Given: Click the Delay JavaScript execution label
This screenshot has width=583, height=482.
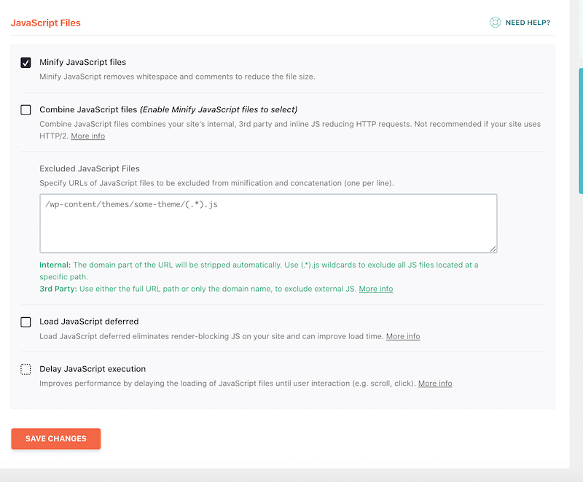Looking at the screenshot, I should coord(93,369).
